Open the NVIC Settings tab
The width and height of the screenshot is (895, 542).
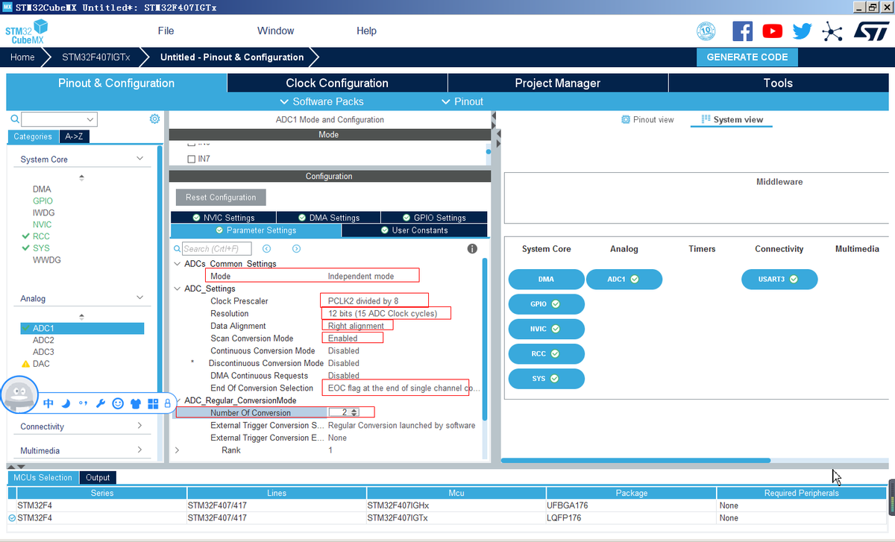[222, 218]
